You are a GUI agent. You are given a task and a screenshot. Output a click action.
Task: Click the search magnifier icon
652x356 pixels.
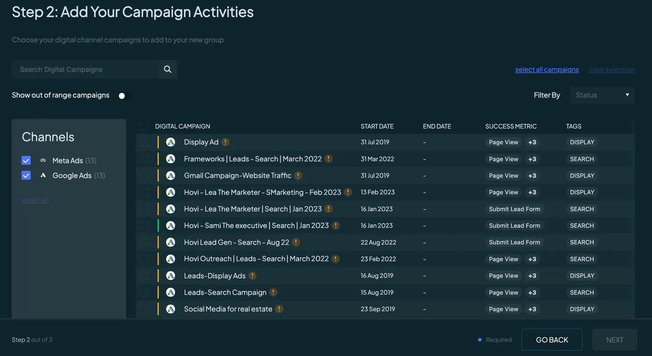[167, 69]
